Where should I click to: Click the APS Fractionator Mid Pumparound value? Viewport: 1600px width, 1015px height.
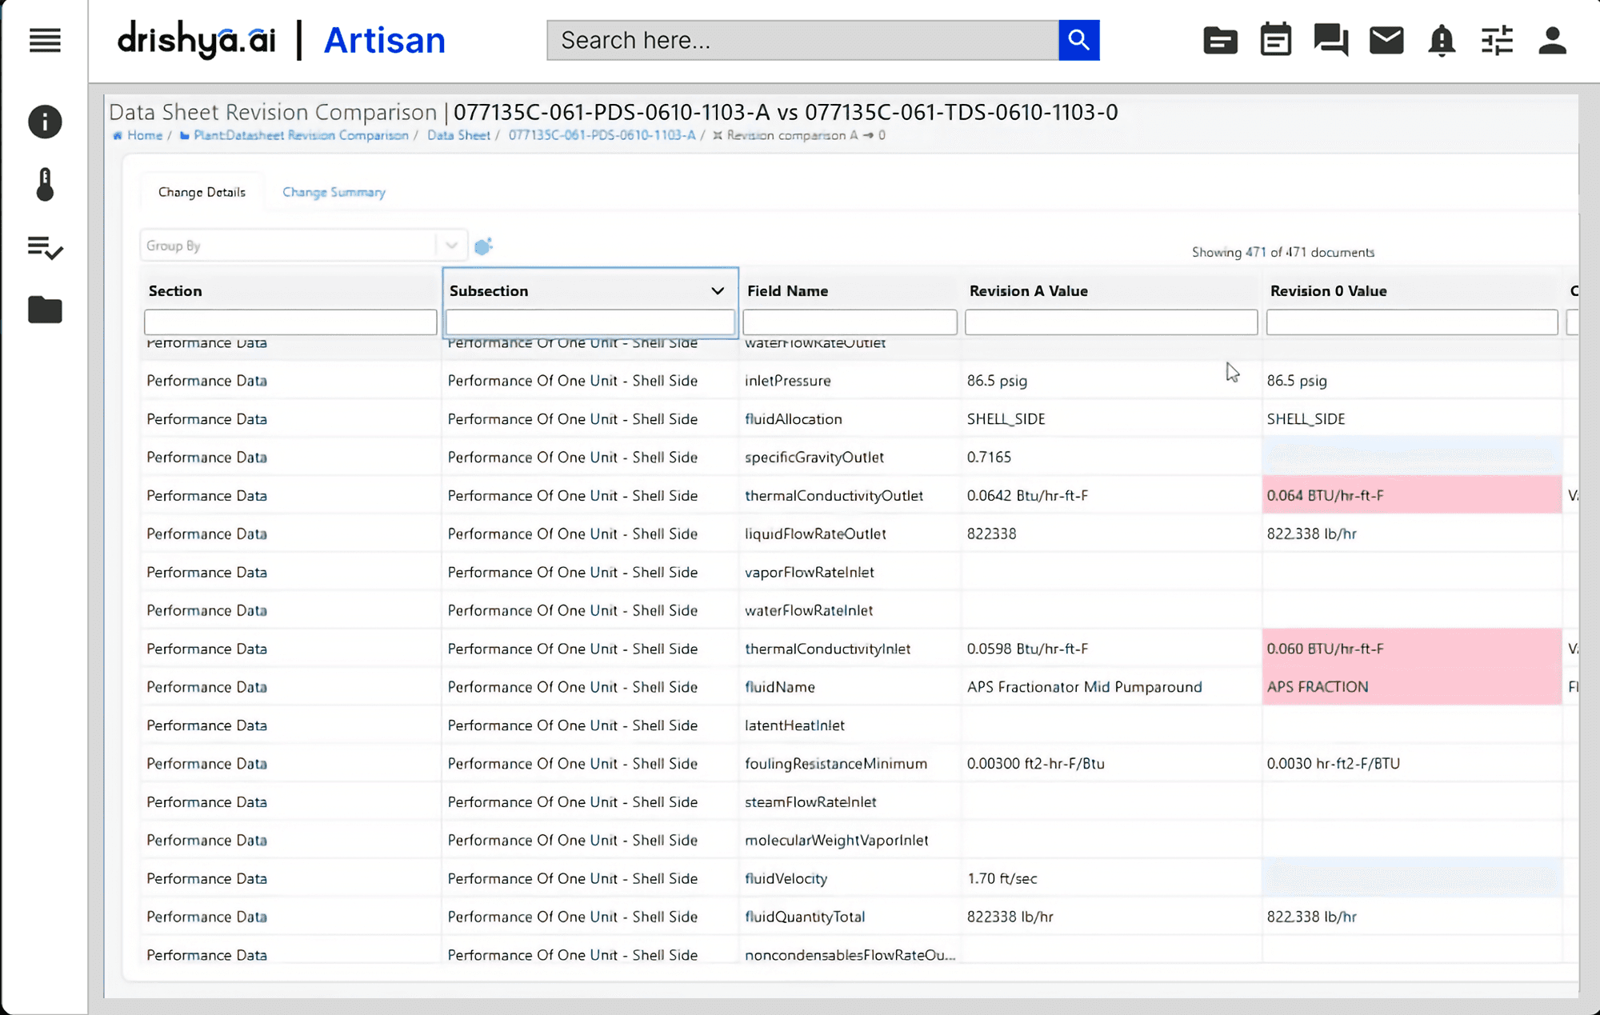1084,687
